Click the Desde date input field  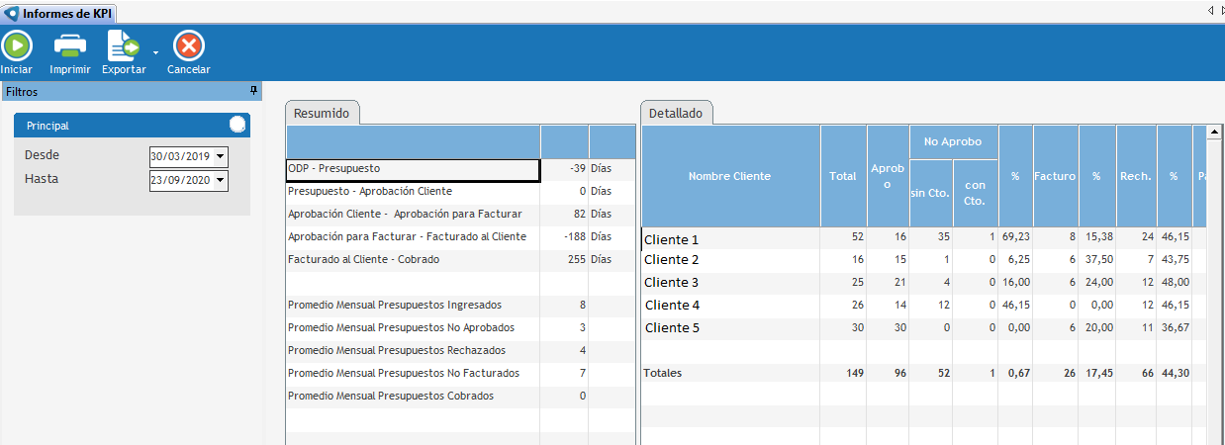pos(179,156)
